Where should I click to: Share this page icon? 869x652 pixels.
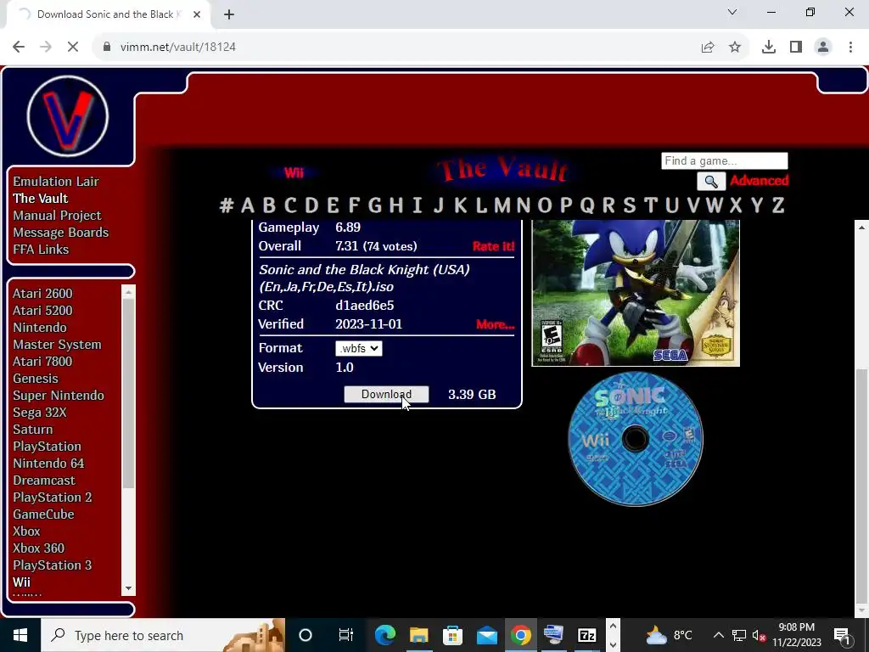pos(708,48)
